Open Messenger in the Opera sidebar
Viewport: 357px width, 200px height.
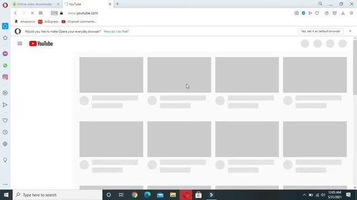[x=5, y=54]
